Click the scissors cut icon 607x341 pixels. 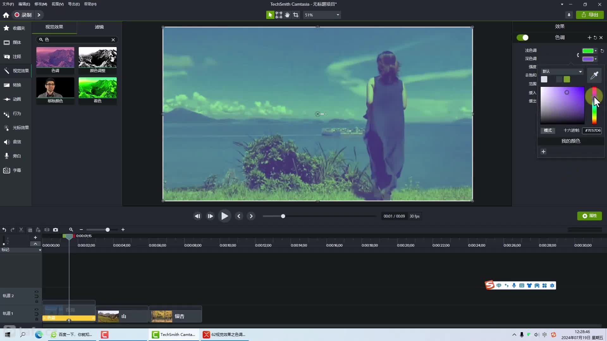point(21,230)
